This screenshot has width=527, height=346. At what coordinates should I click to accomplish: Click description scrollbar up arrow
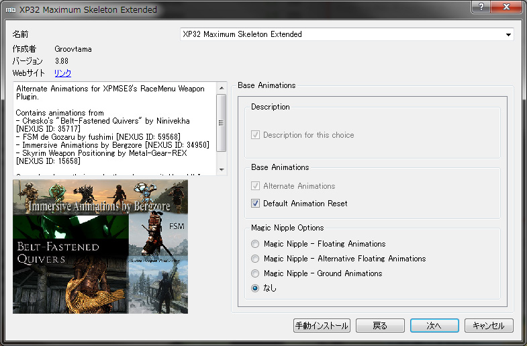coord(221,88)
